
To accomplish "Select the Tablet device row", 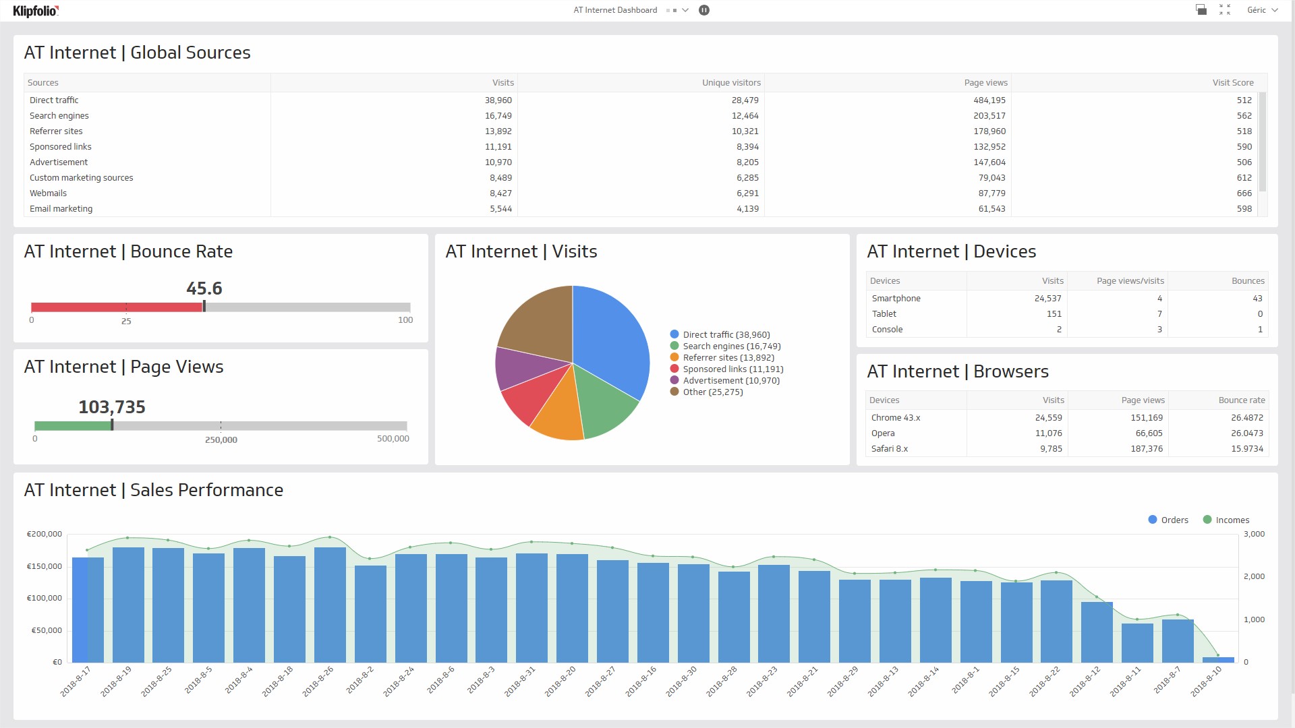I will (1067, 314).
